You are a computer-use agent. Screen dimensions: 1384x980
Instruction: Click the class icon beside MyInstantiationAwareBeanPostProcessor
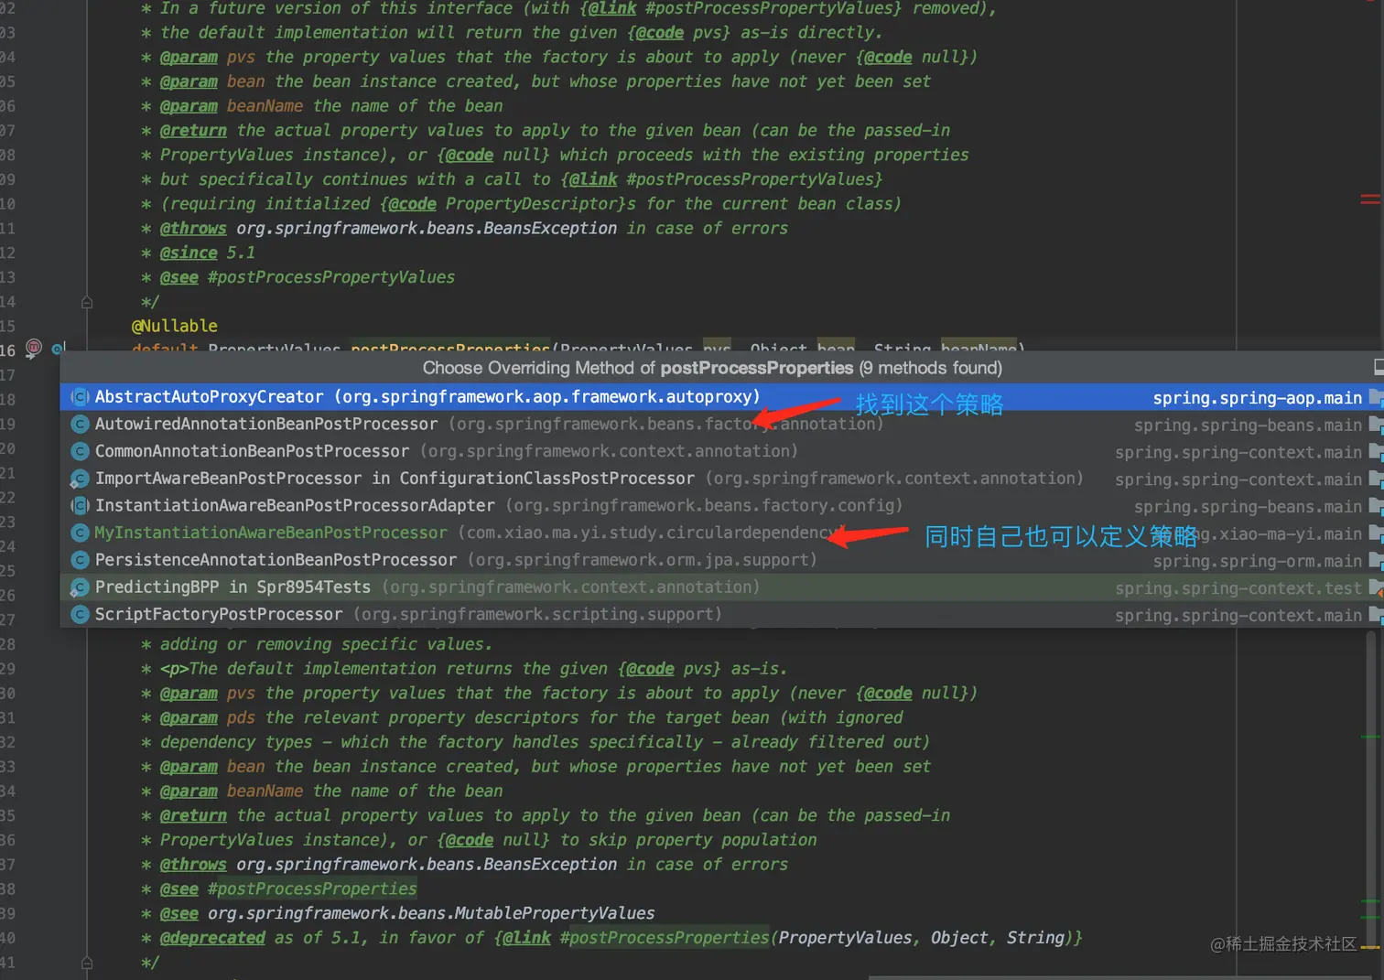(80, 533)
